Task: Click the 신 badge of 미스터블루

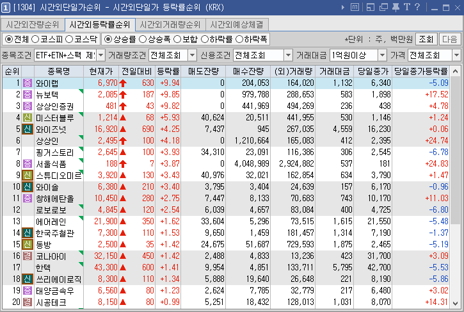Action: click(28, 118)
